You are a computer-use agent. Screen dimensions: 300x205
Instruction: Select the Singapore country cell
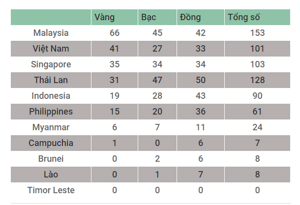51,64
